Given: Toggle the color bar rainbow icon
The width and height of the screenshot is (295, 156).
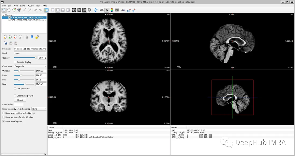Looking at the screenshot, I should coord(112,10).
